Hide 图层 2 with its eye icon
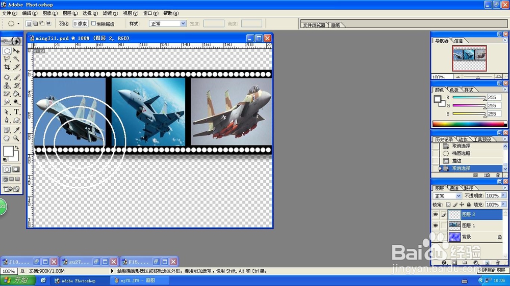 [436, 215]
